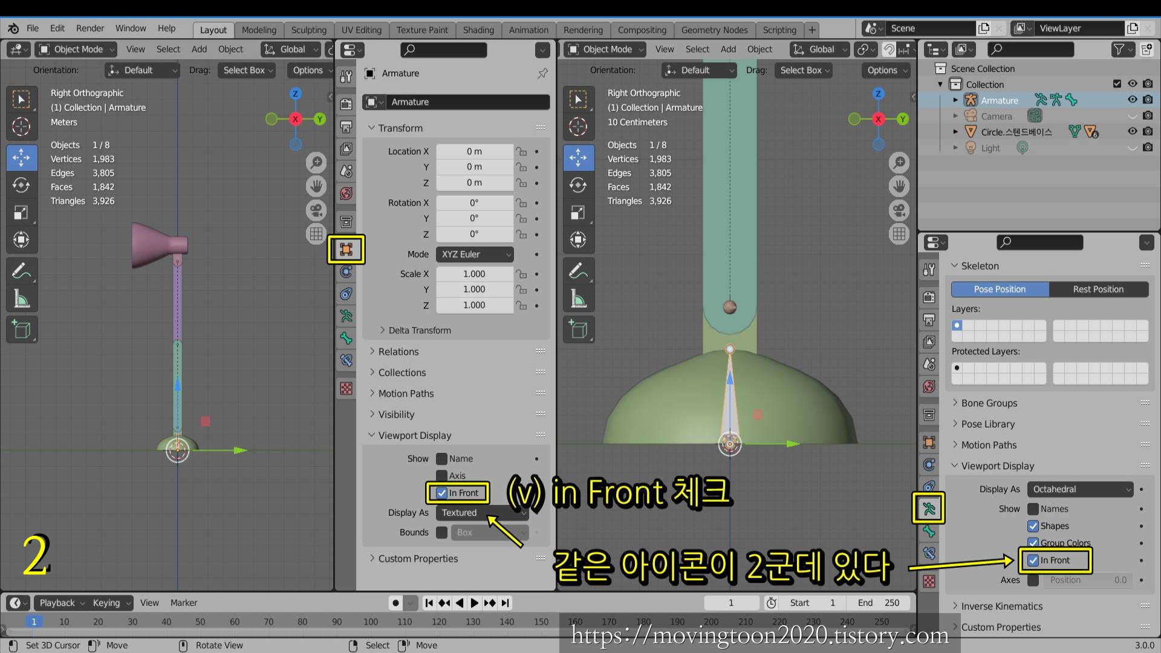Activate the Rotate tool in left viewport
Image resolution: width=1161 pixels, height=653 pixels.
(21, 184)
